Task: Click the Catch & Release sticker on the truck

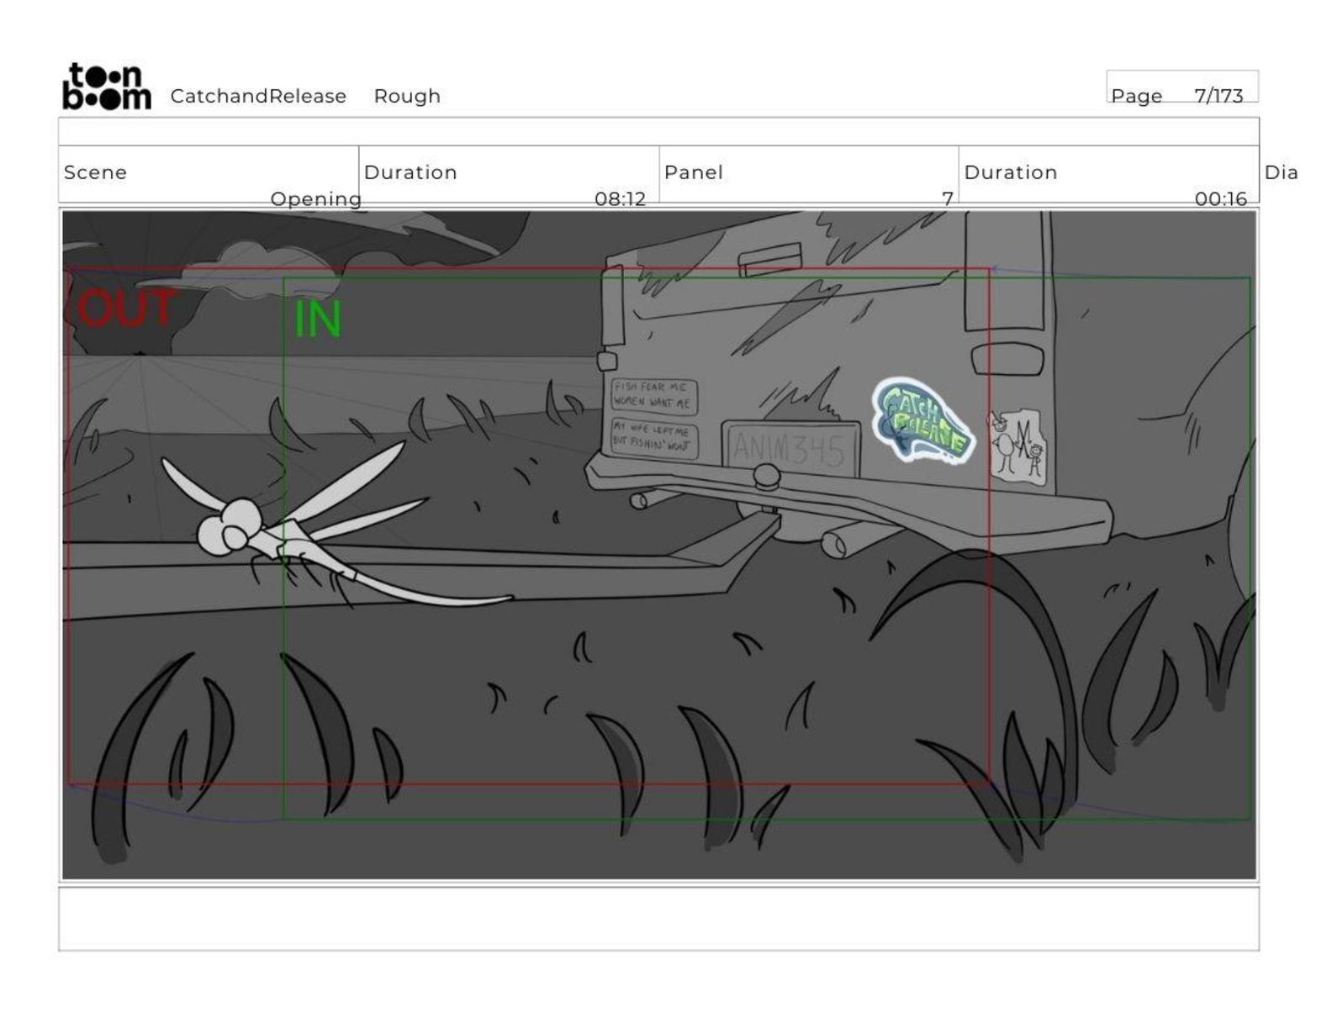Action: click(922, 420)
